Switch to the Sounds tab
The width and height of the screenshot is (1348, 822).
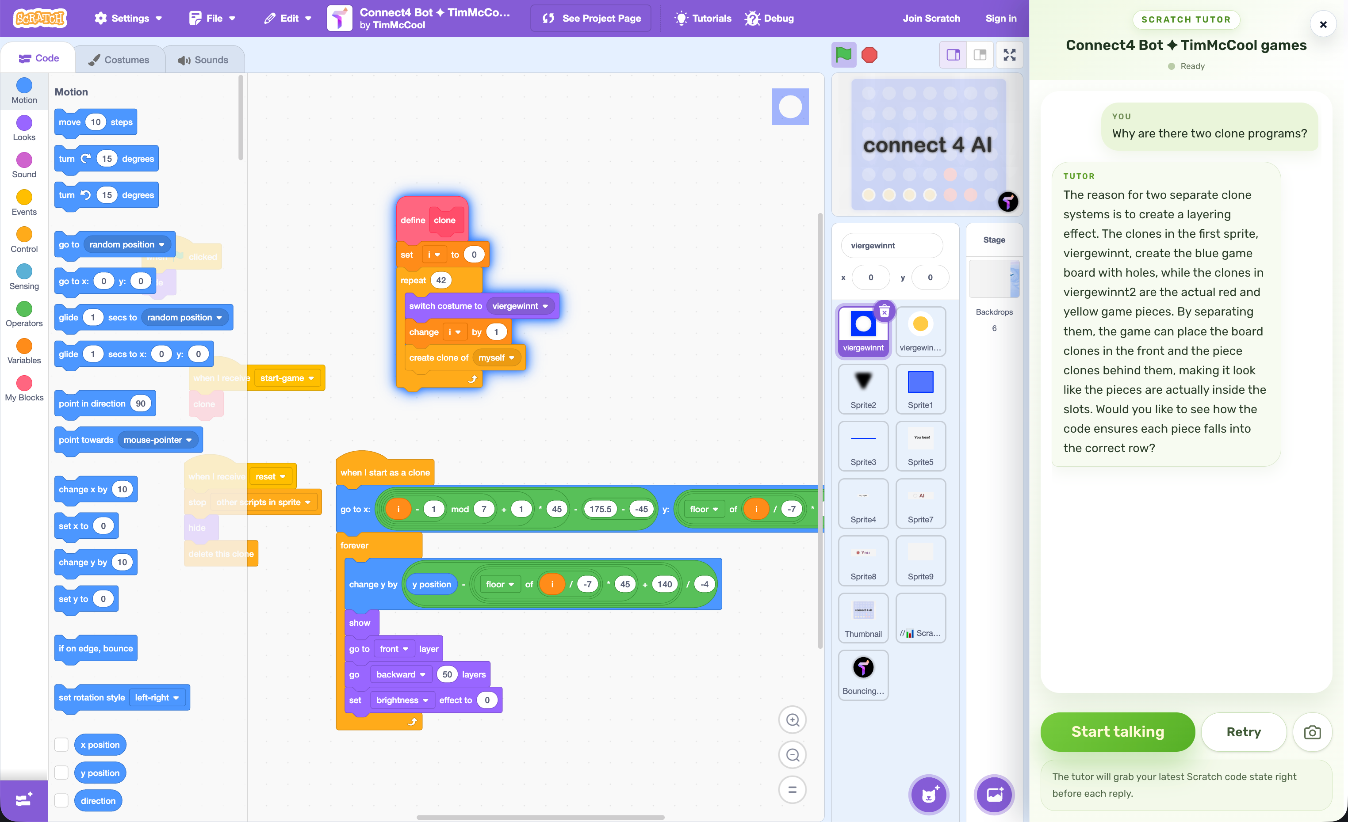pyautogui.click(x=203, y=60)
